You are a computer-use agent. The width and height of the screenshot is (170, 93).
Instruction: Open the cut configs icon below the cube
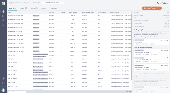pos(3,16)
